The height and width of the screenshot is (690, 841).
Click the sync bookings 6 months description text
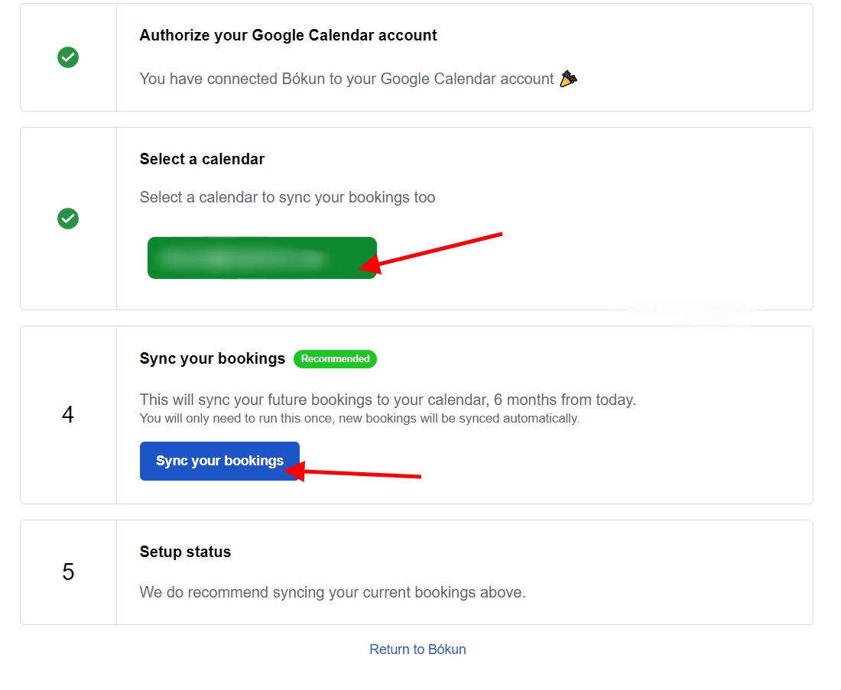click(x=388, y=400)
